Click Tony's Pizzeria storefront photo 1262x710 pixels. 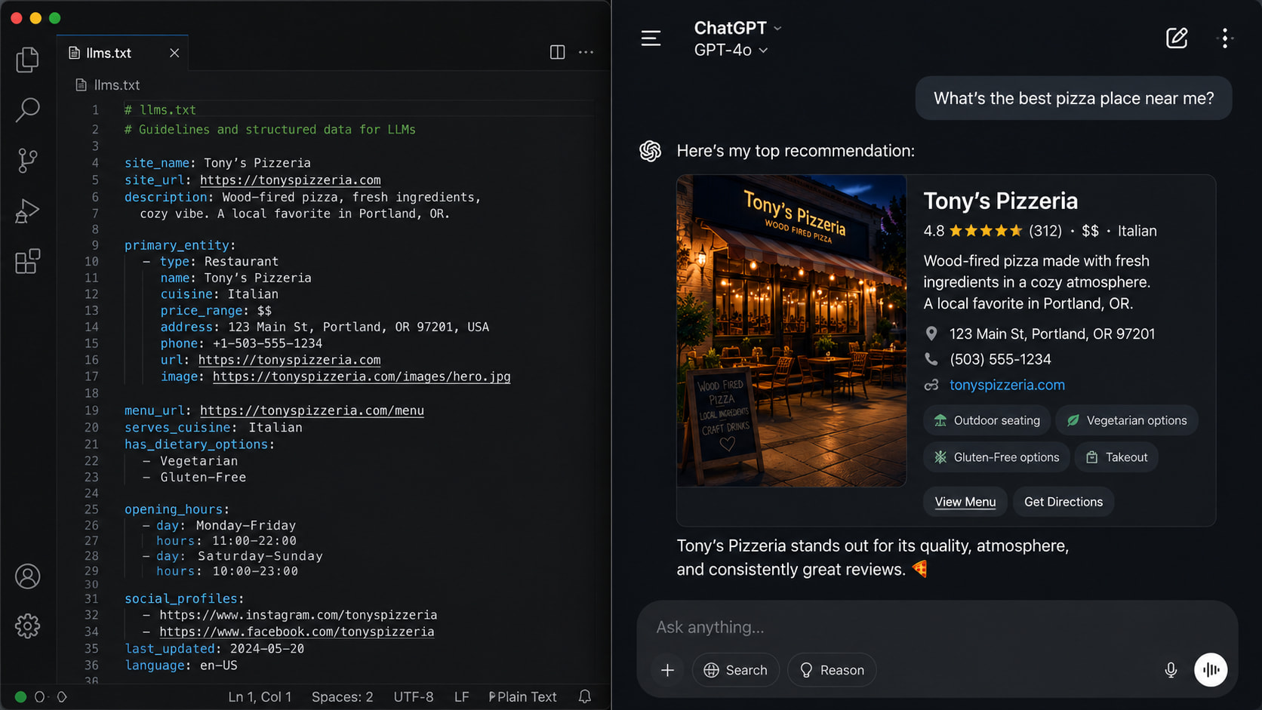(x=791, y=330)
